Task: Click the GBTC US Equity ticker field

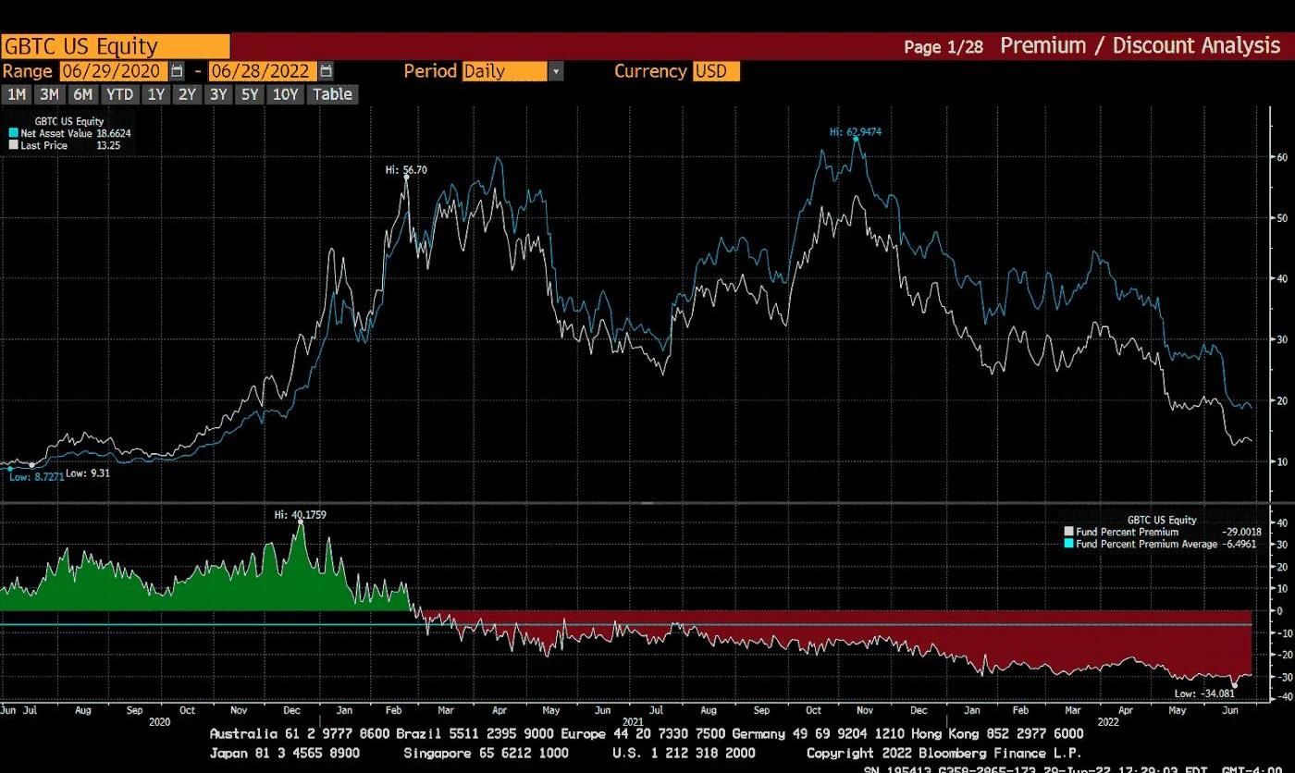Action: point(116,46)
